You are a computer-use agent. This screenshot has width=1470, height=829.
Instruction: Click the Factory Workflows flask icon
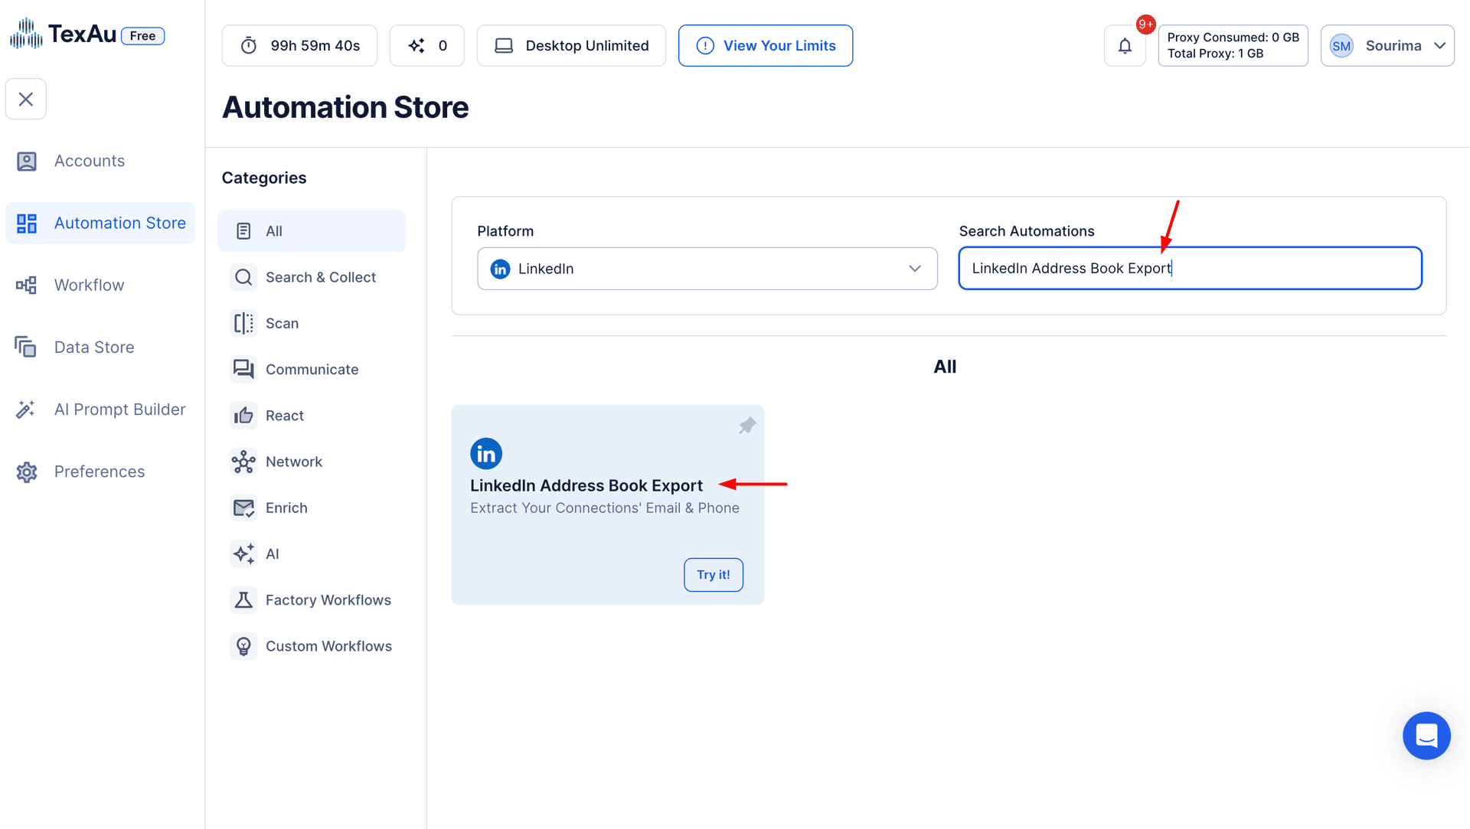[243, 599]
